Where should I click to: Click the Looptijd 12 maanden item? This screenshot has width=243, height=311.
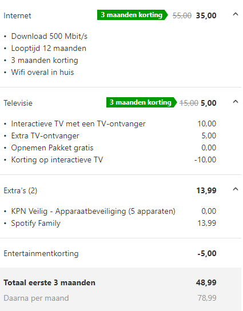pyautogui.click(x=49, y=49)
